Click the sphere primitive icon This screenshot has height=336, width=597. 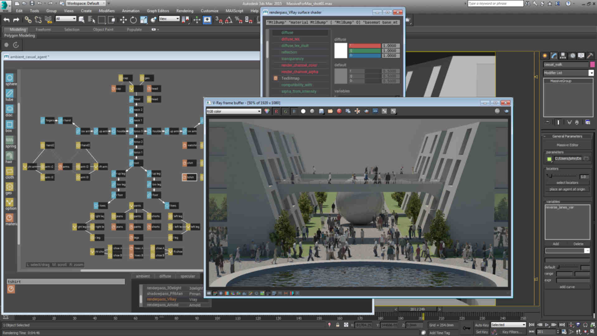tap(9, 78)
